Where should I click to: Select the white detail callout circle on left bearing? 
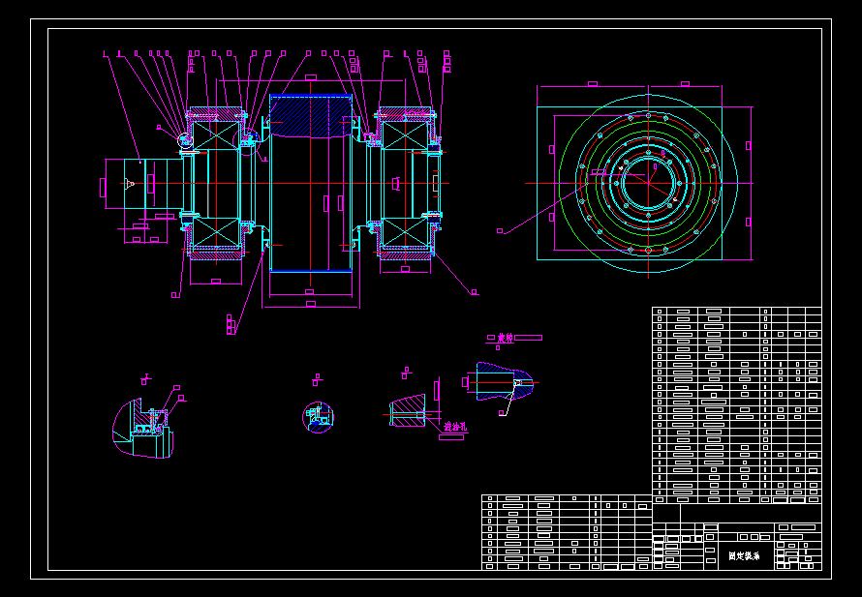[186, 140]
